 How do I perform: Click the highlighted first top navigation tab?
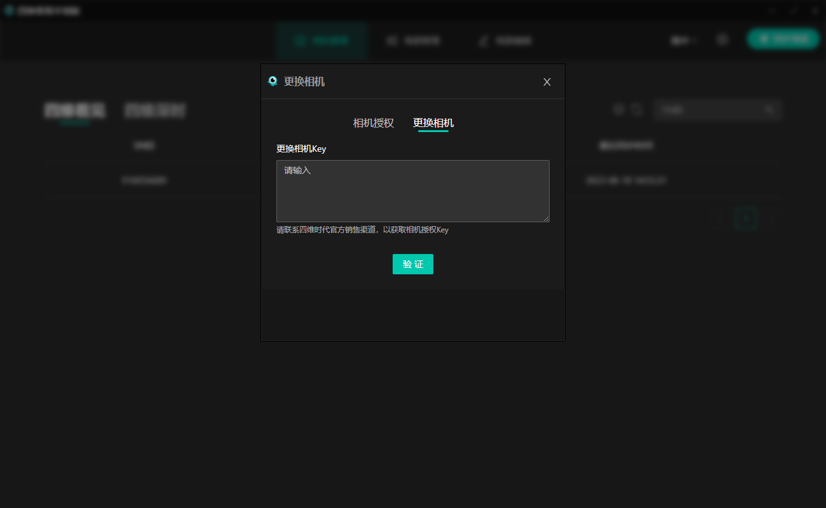pyautogui.click(x=322, y=41)
